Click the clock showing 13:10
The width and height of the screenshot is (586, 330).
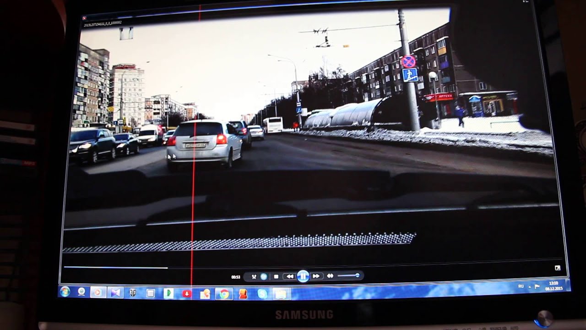click(x=553, y=286)
